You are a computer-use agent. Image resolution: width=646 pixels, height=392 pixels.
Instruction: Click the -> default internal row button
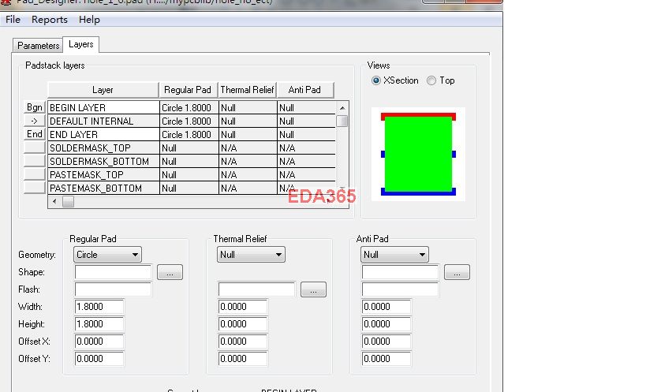[x=35, y=121]
